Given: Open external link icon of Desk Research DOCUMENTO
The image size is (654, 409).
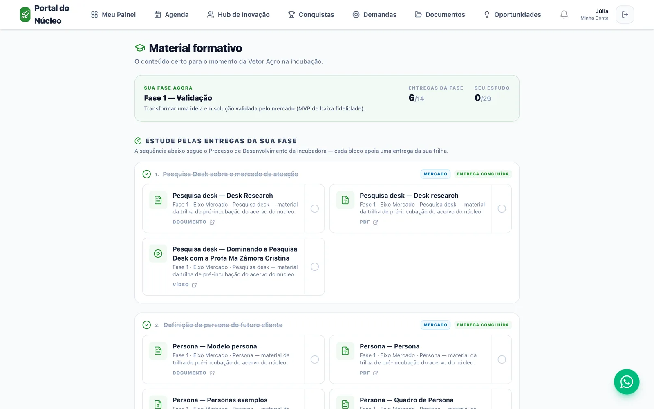Looking at the screenshot, I should click(212, 222).
